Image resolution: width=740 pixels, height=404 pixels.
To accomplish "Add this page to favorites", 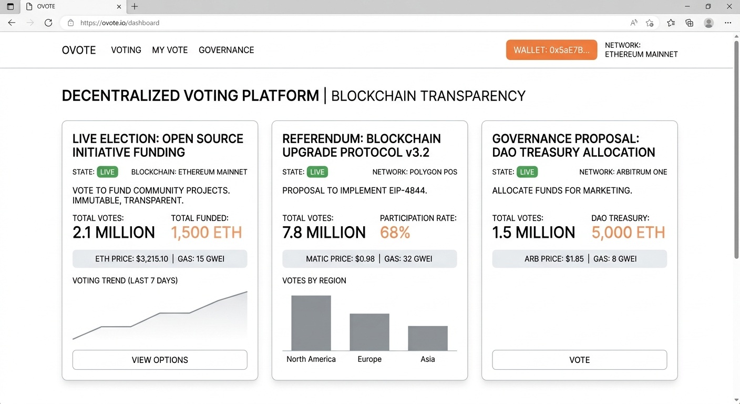I will [650, 23].
